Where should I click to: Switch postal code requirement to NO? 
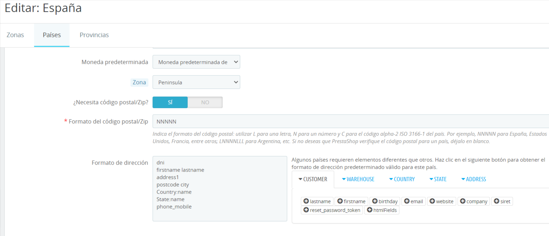(205, 102)
